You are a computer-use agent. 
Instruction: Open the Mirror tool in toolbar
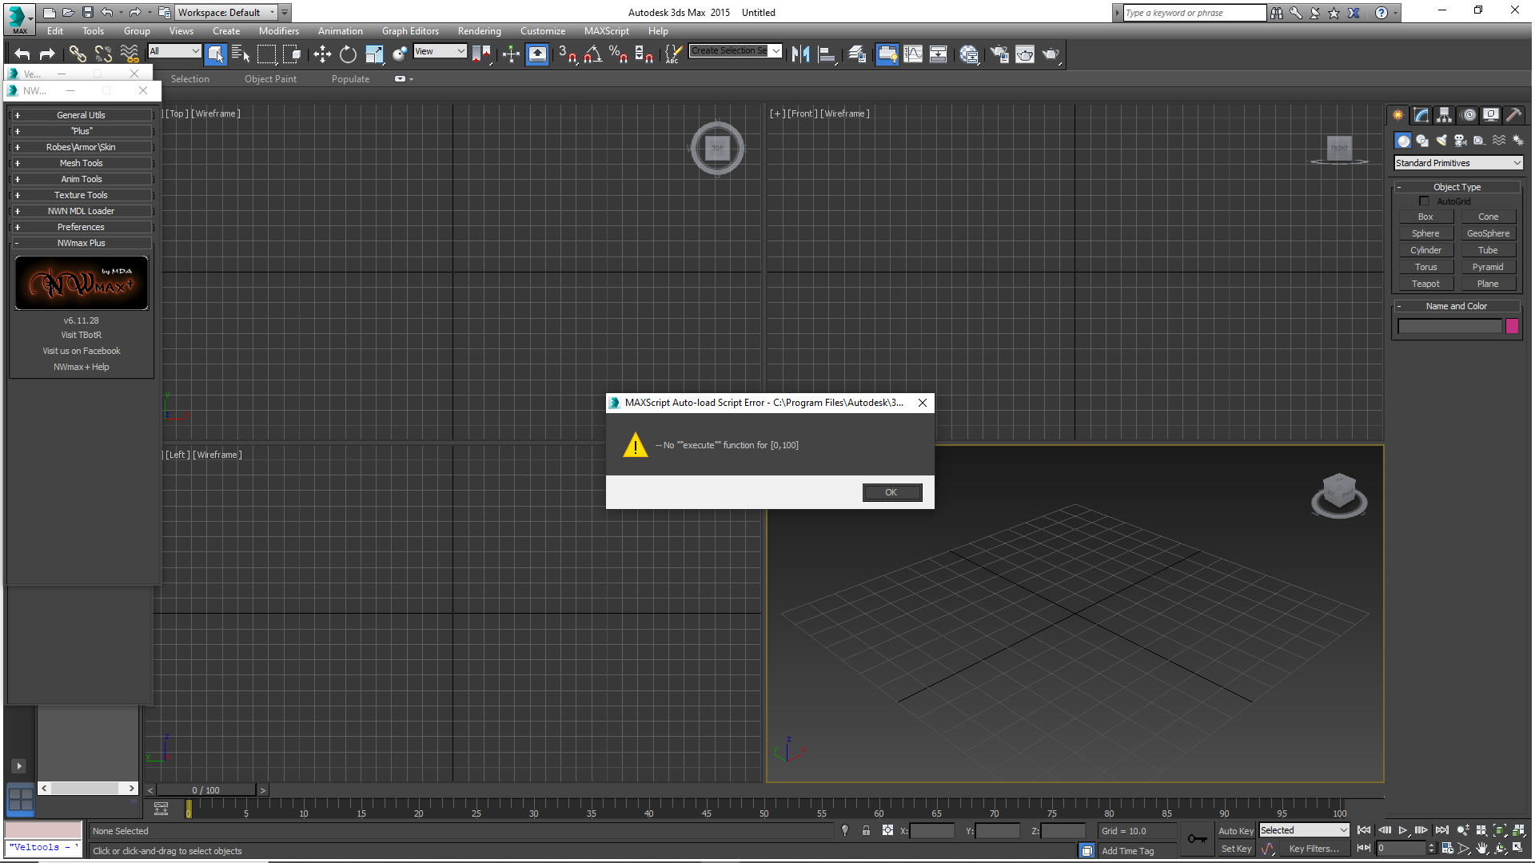[800, 54]
